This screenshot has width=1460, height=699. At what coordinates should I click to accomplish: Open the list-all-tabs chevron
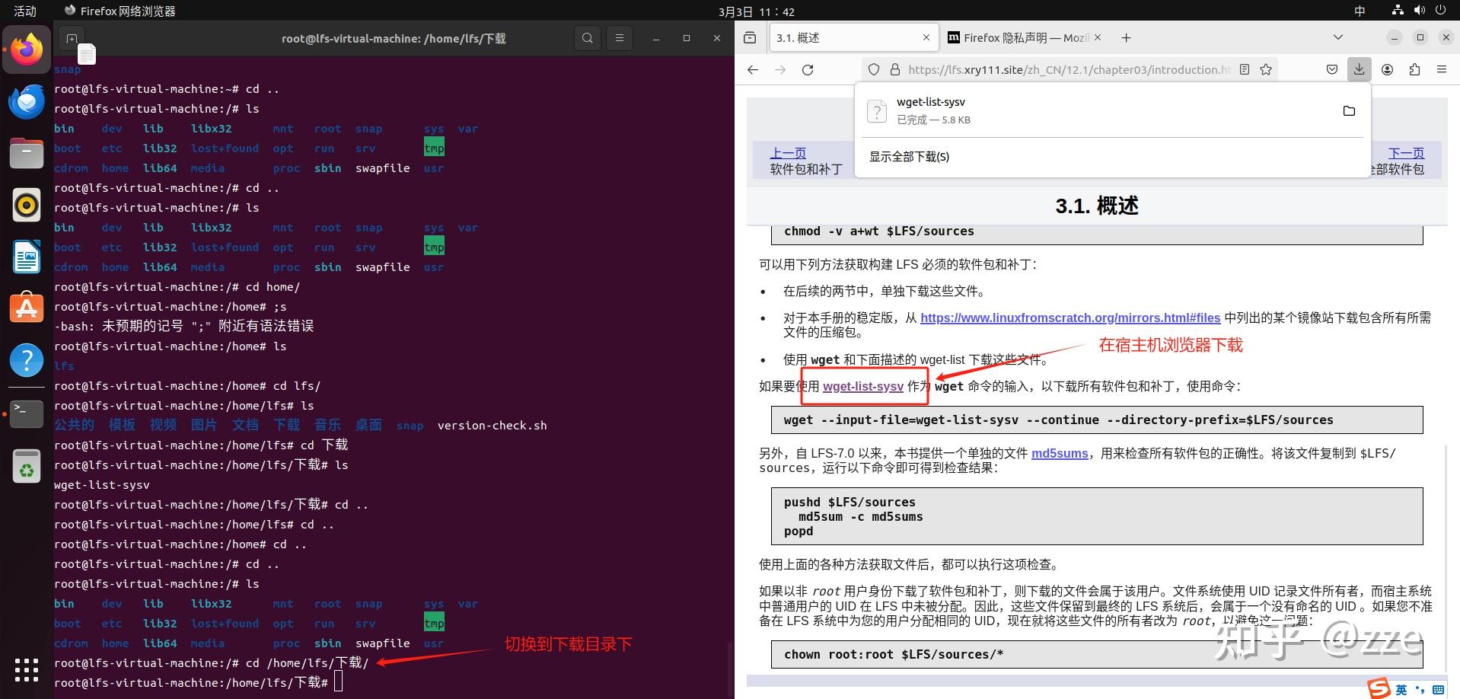tap(1337, 37)
